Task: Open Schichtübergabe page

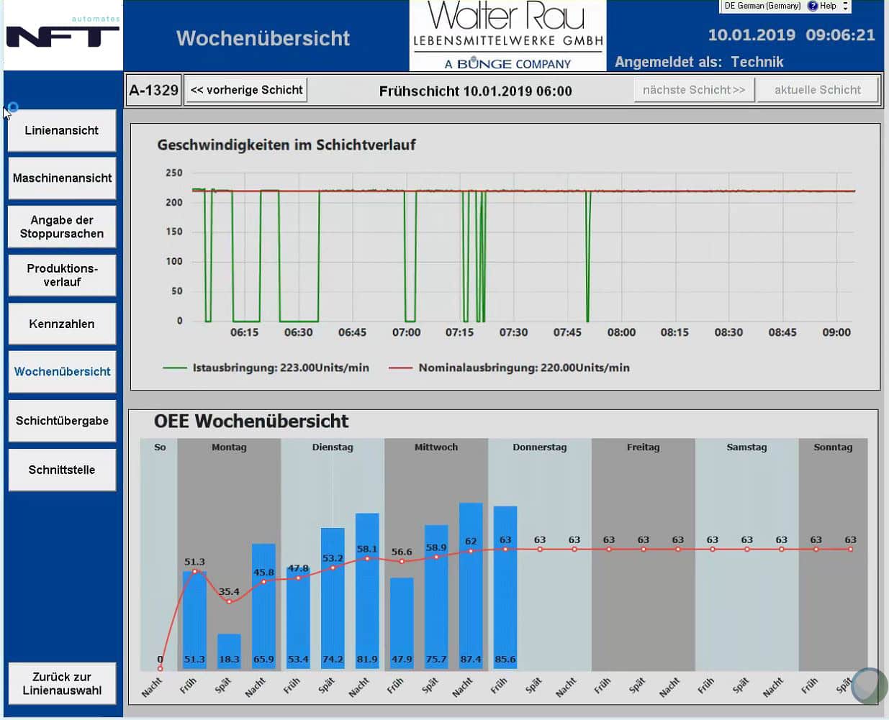Action: [62, 421]
